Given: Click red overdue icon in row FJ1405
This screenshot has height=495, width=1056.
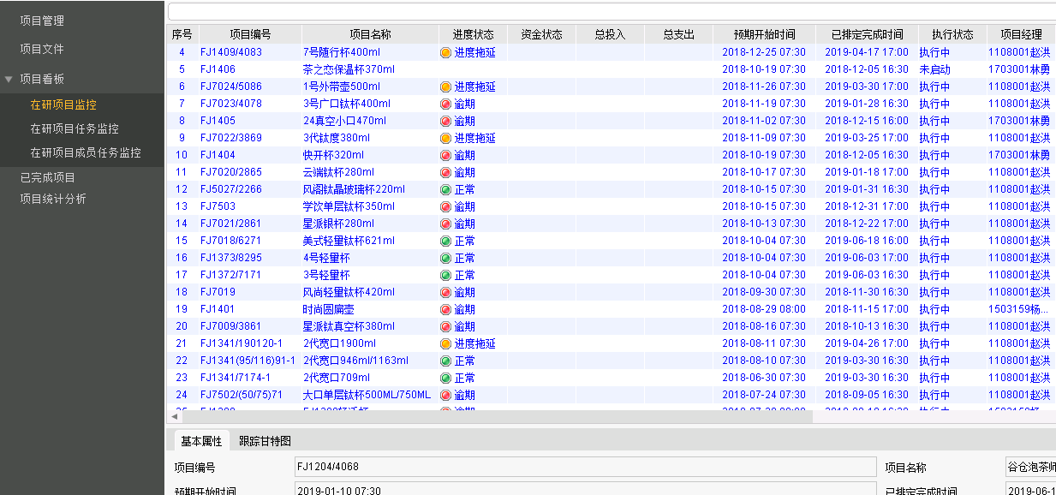Looking at the screenshot, I should tap(445, 121).
